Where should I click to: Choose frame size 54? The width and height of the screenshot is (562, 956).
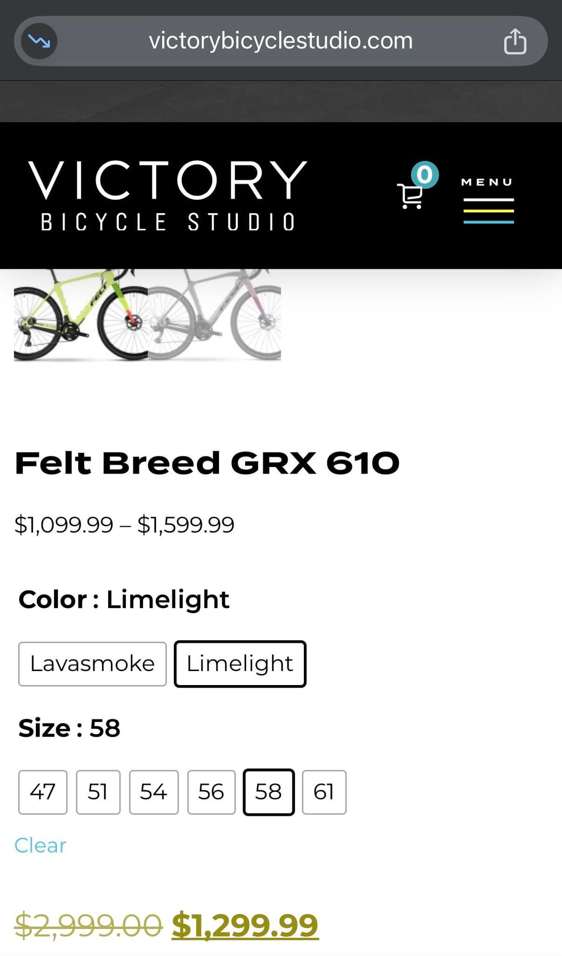tap(154, 792)
